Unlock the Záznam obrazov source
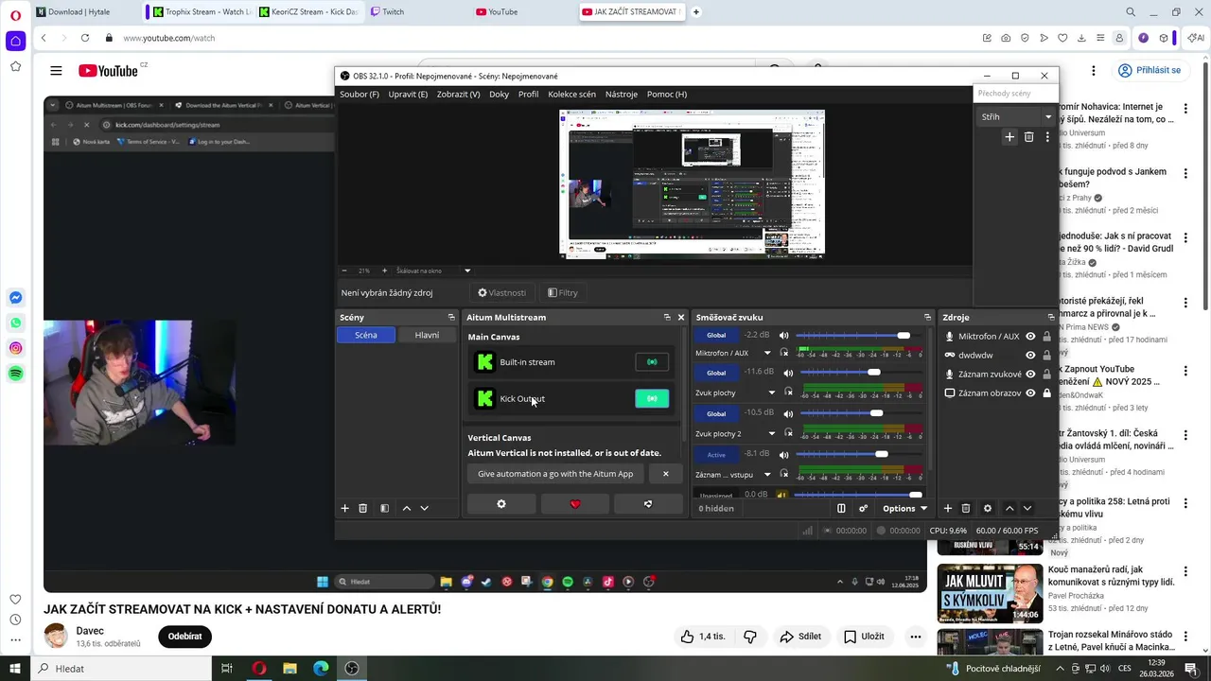 [1046, 393]
